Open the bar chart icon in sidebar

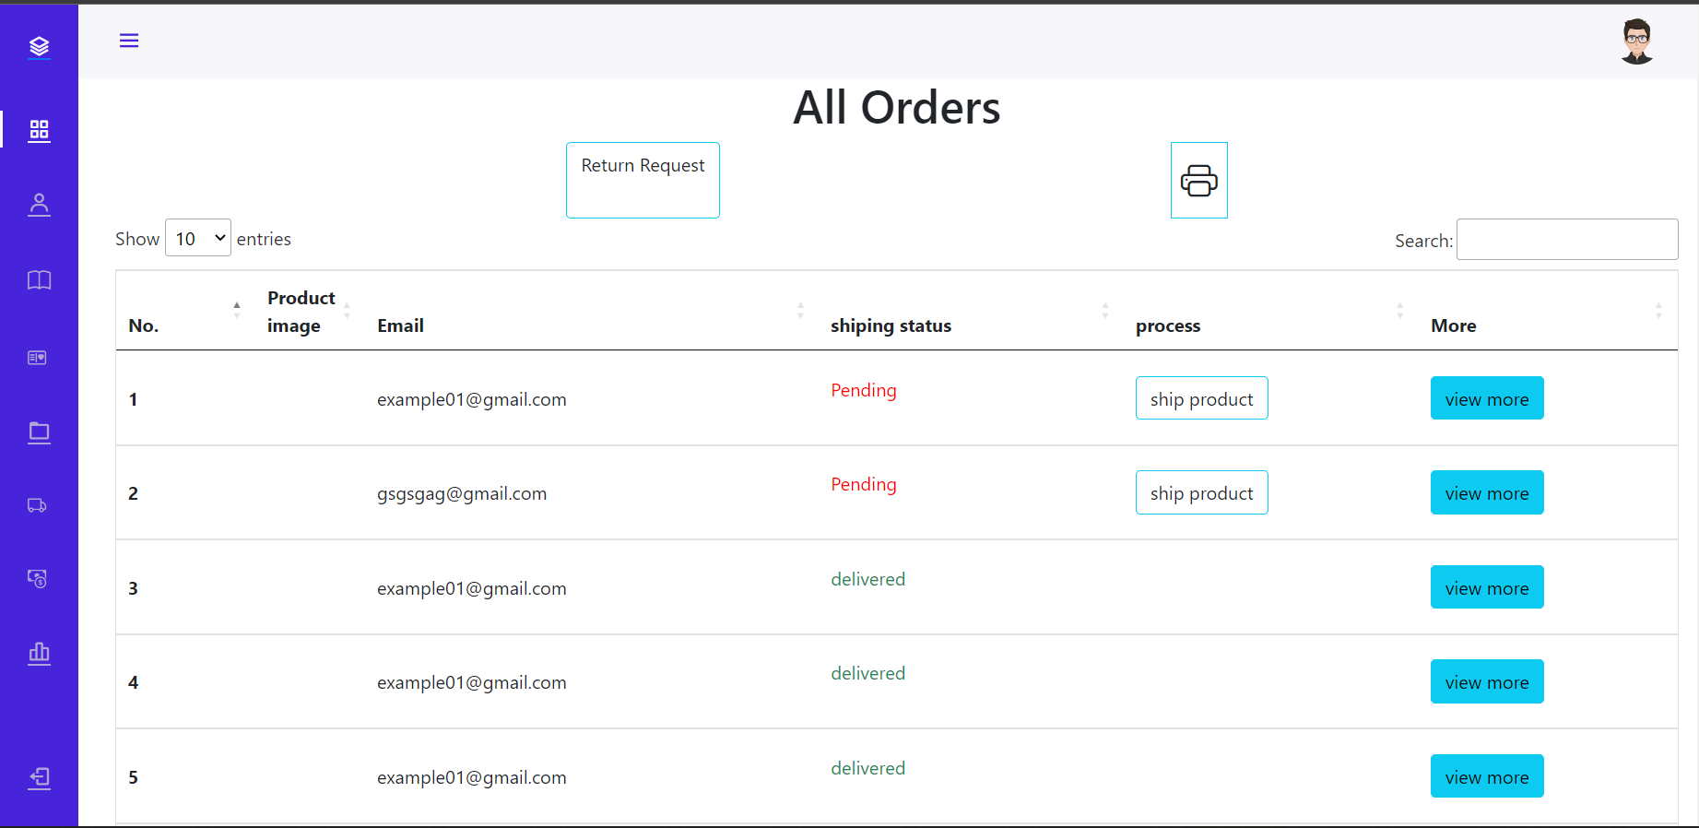(39, 654)
